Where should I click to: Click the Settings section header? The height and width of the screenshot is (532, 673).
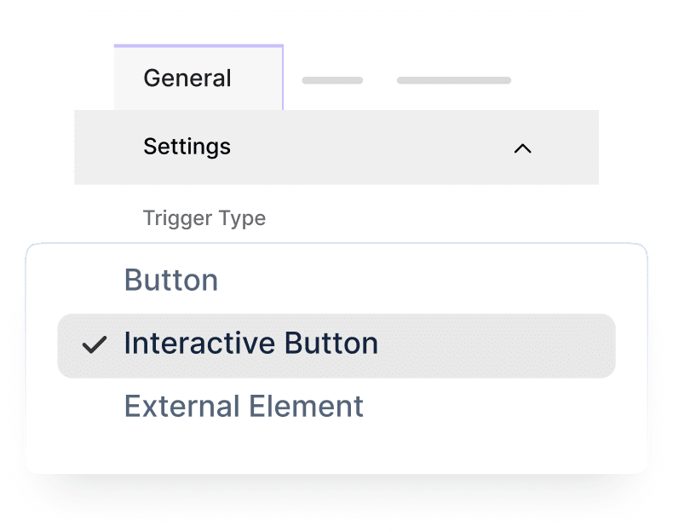(336, 147)
